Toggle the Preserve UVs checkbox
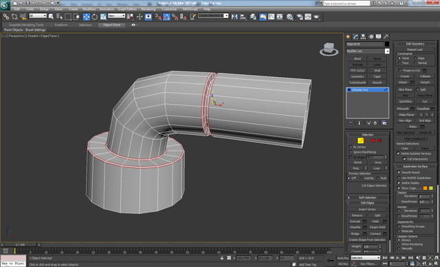This screenshot has height=267, width=440. click(400, 70)
